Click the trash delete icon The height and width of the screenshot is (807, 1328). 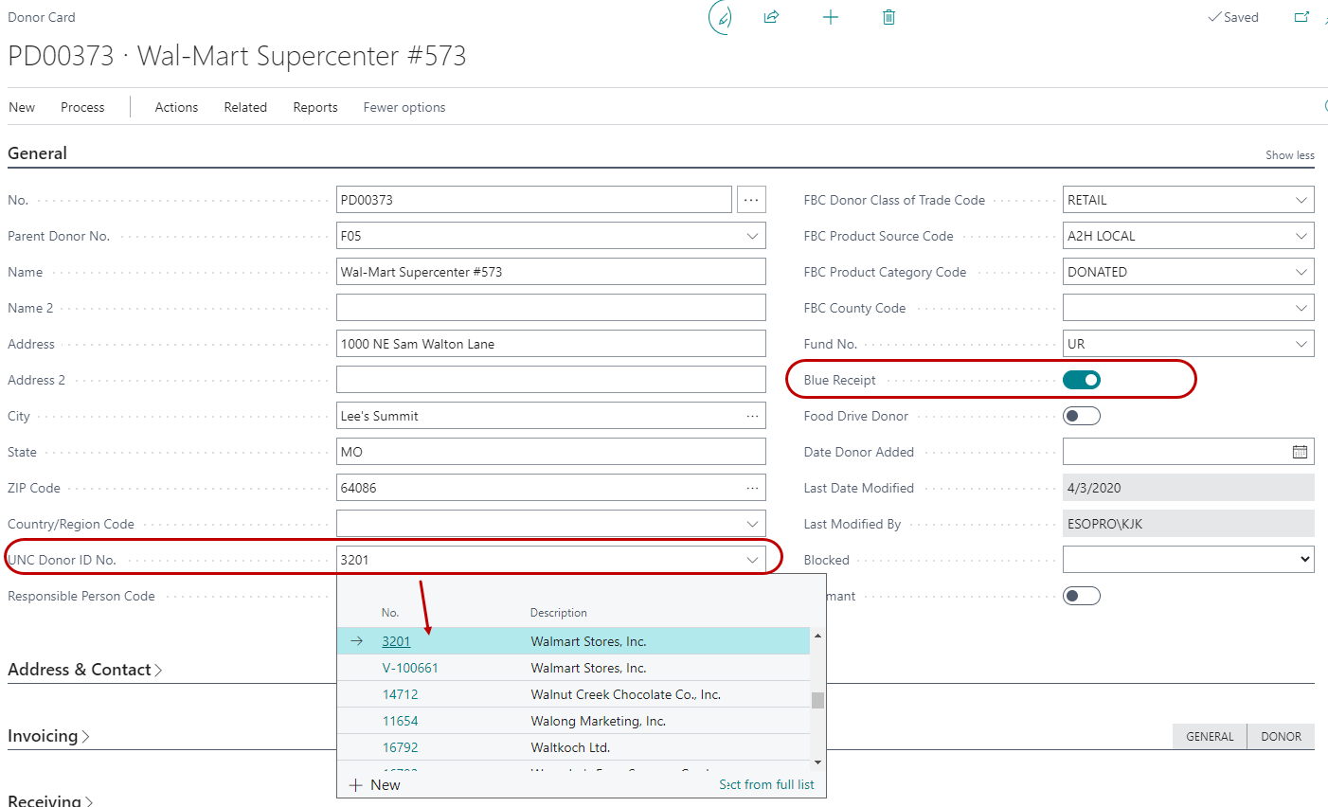tap(888, 17)
